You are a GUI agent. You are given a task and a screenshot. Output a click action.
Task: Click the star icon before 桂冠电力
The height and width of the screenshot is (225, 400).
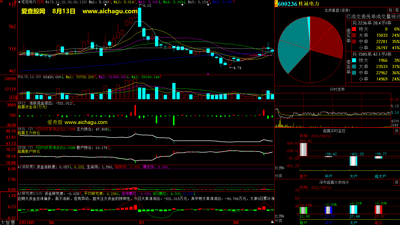tap(19, 2)
